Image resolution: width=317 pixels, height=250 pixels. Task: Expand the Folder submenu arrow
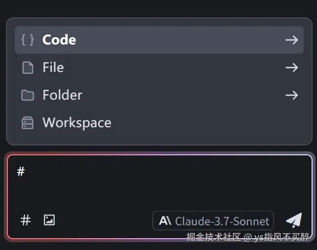(x=292, y=95)
